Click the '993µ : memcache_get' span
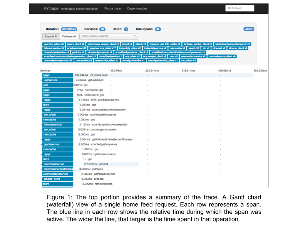 point(90,95)
